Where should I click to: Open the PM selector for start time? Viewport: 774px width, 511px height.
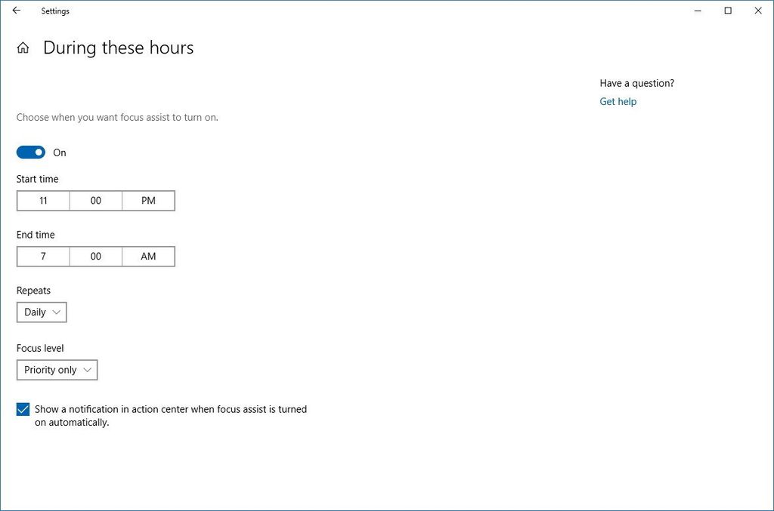pos(148,200)
